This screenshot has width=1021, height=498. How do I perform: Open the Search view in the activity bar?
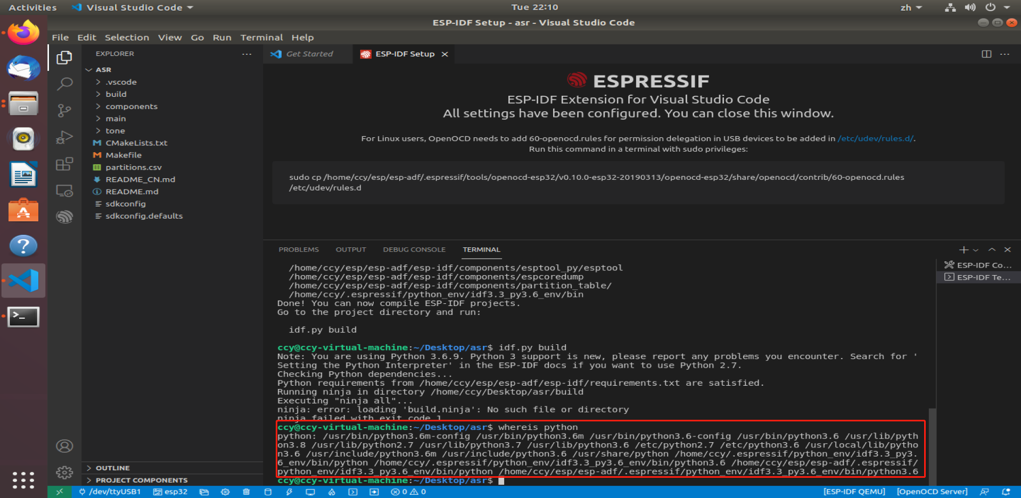(64, 84)
